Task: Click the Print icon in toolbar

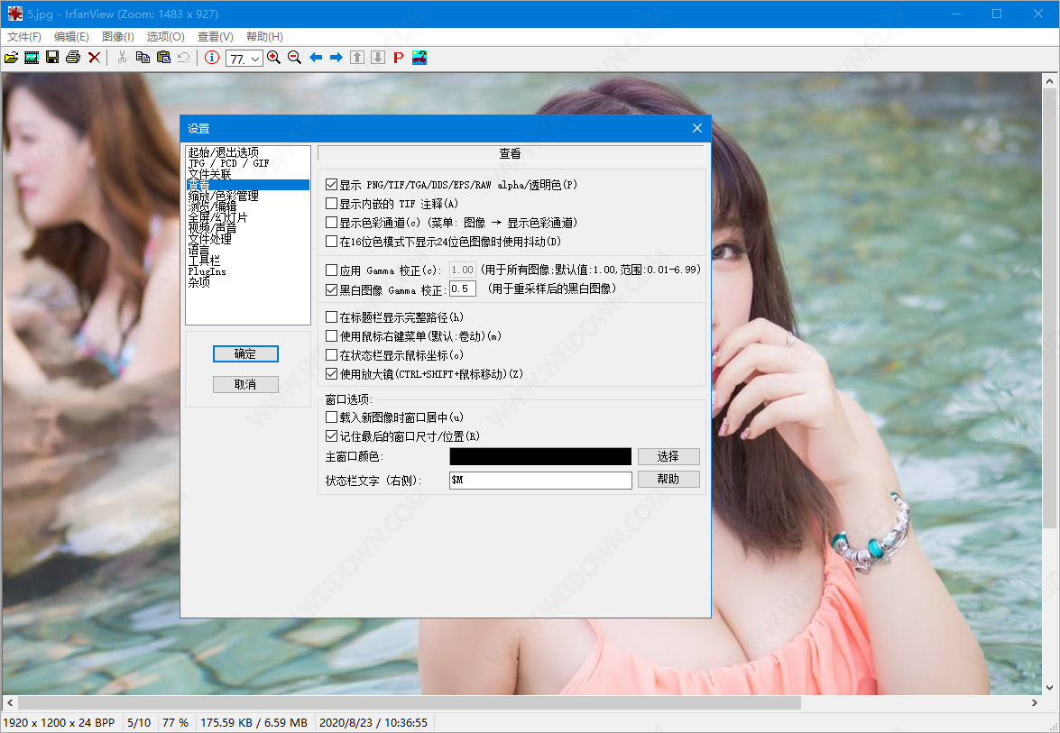Action: (73, 58)
